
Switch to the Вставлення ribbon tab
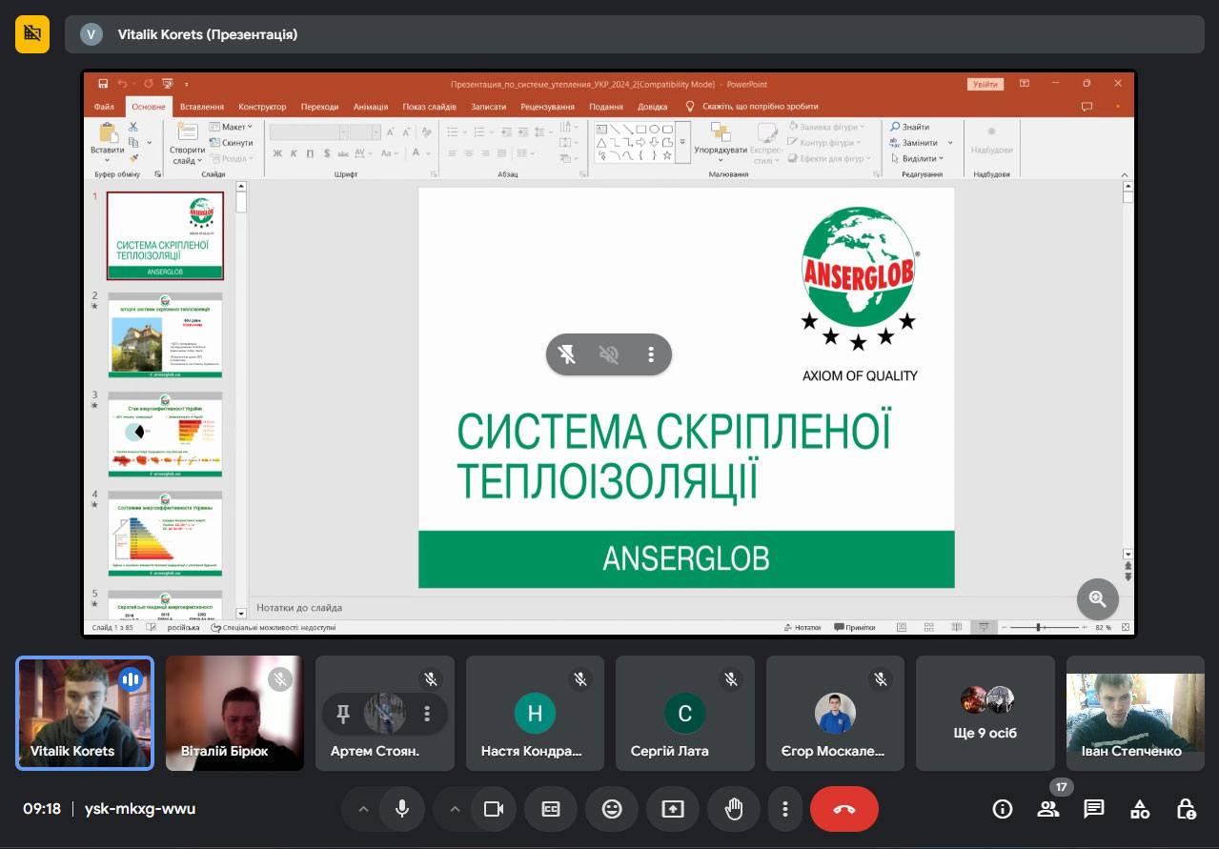[x=202, y=107]
